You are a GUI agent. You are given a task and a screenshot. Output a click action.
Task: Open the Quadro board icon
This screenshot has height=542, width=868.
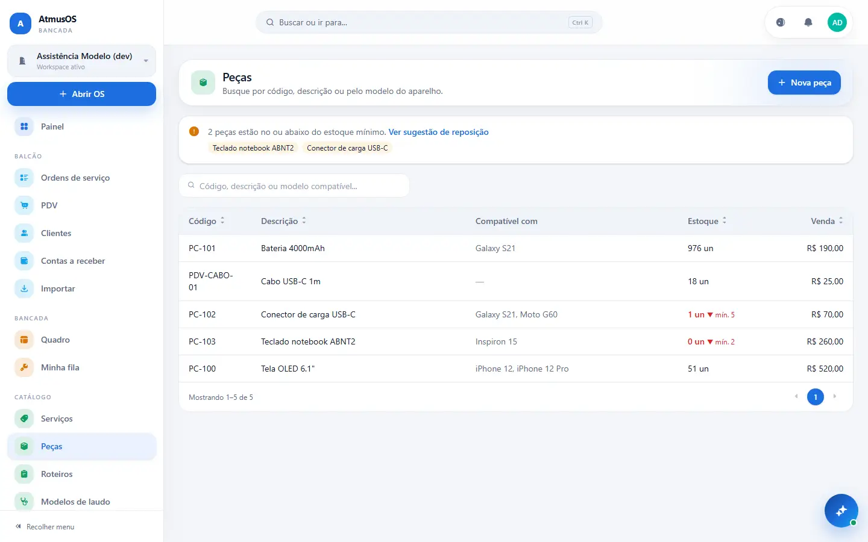24,340
